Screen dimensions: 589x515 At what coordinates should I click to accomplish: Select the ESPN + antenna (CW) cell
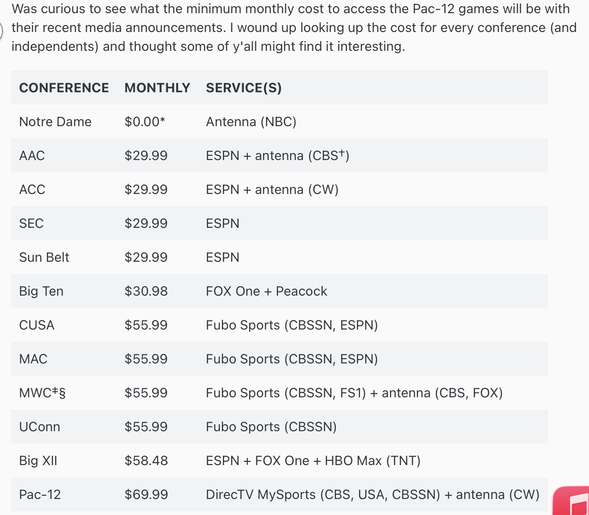coord(272,190)
